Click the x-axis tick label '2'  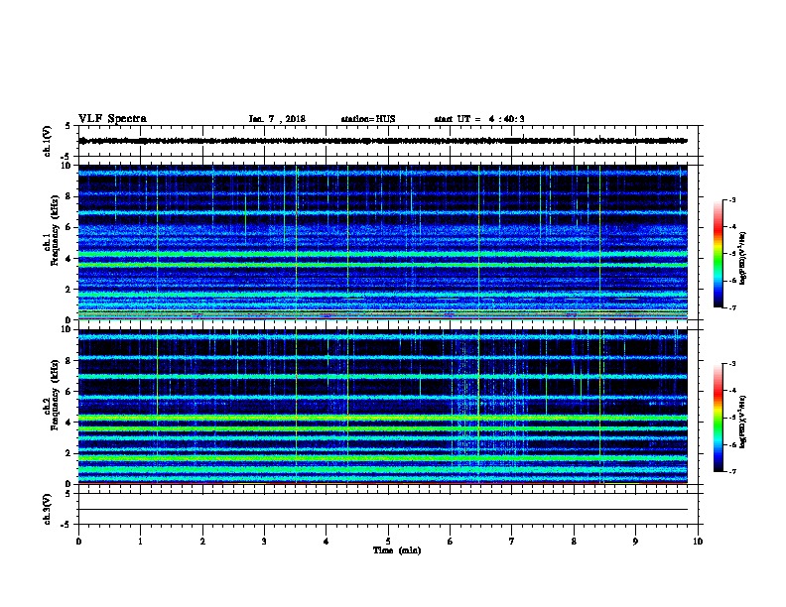tap(202, 541)
